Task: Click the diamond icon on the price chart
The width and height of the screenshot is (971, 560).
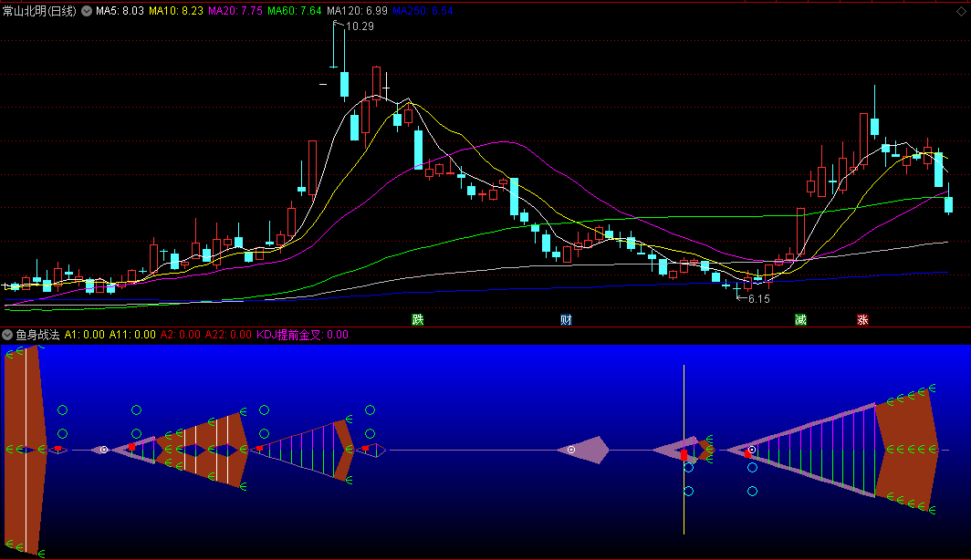Action: point(961,11)
